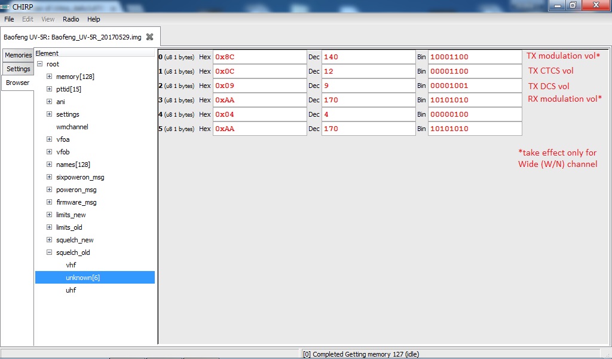Expand the names[128] node

click(x=49, y=165)
